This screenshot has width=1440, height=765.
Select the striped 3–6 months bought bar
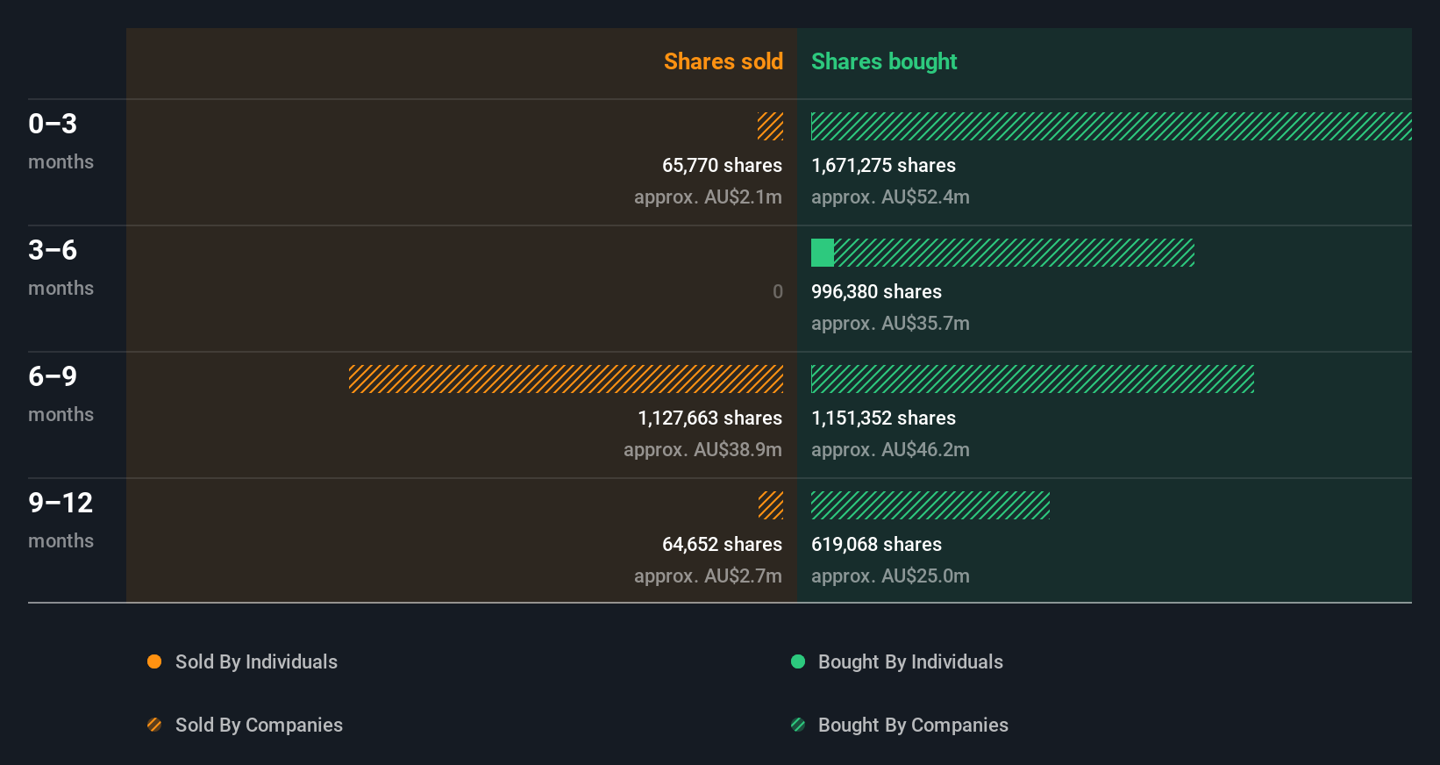[1014, 253]
